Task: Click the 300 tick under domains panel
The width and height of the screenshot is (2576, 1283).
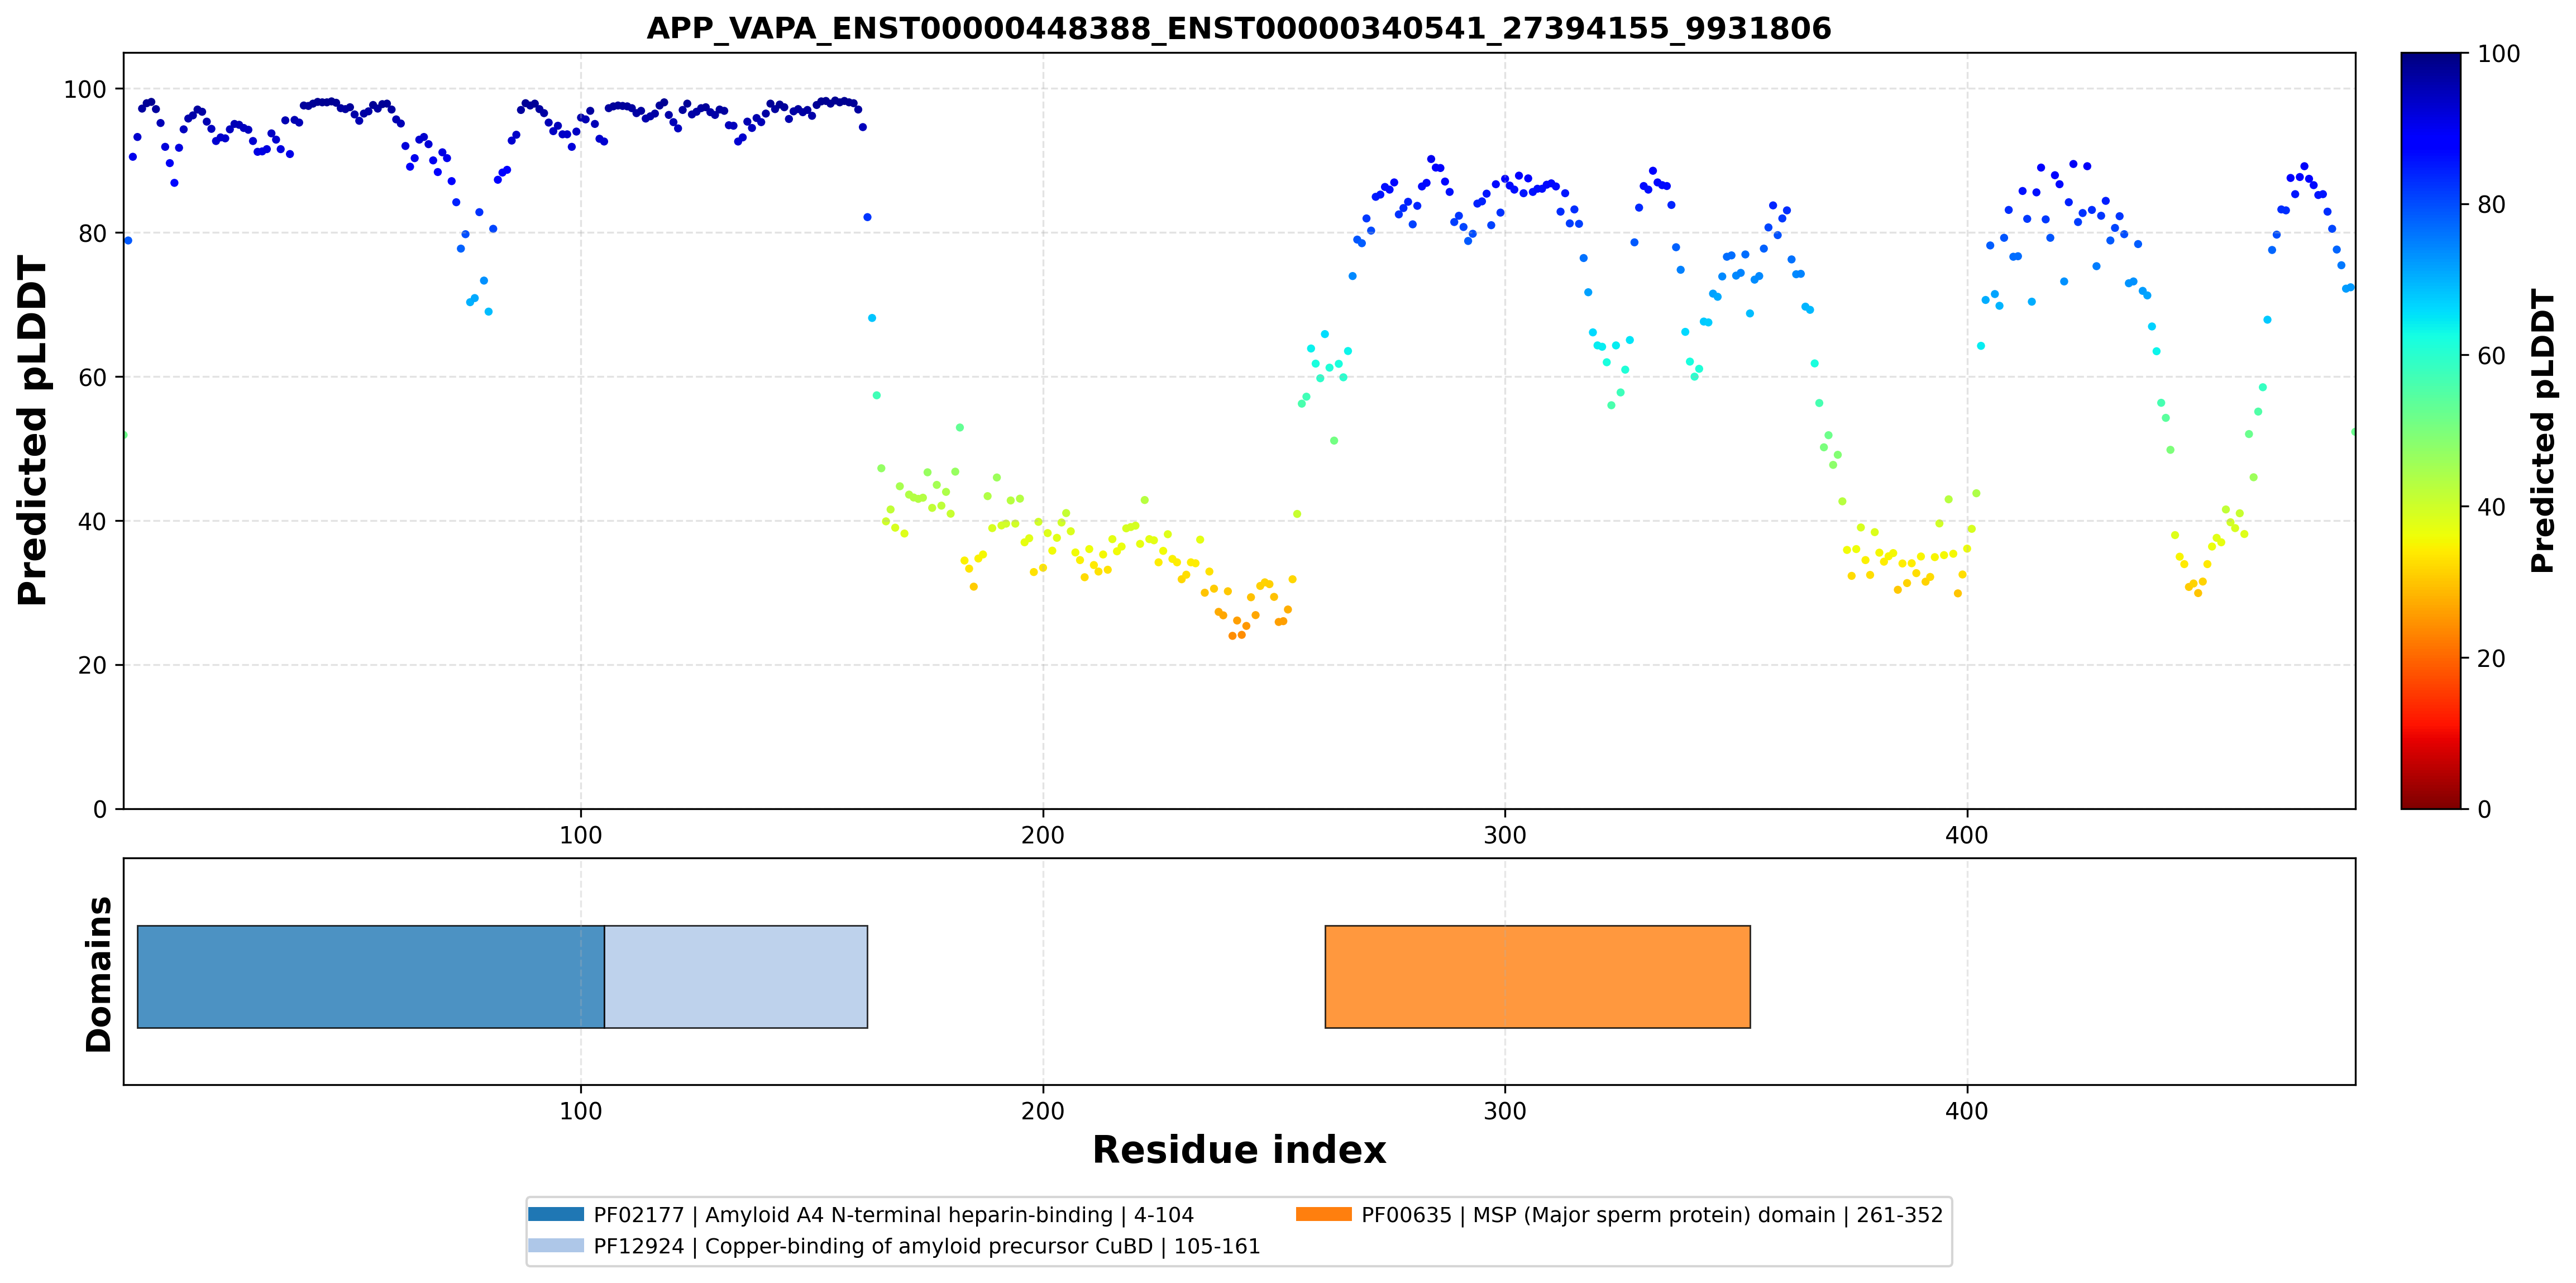Action: pyautogui.click(x=1505, y=1111)
